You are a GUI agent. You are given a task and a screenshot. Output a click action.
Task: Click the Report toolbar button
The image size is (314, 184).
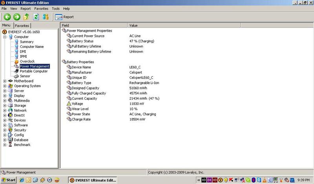[x=65, y=17]
